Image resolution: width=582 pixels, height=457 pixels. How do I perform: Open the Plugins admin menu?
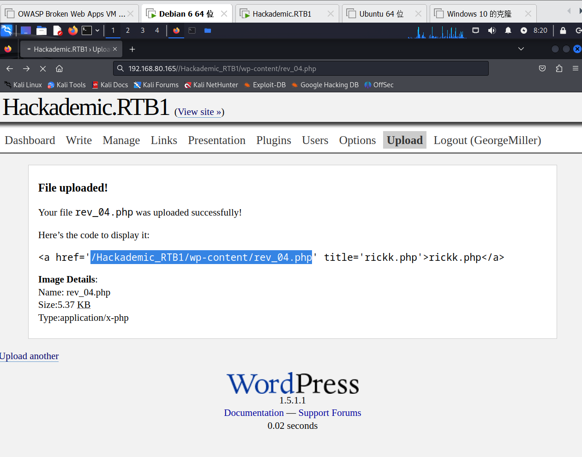[274, 140]
